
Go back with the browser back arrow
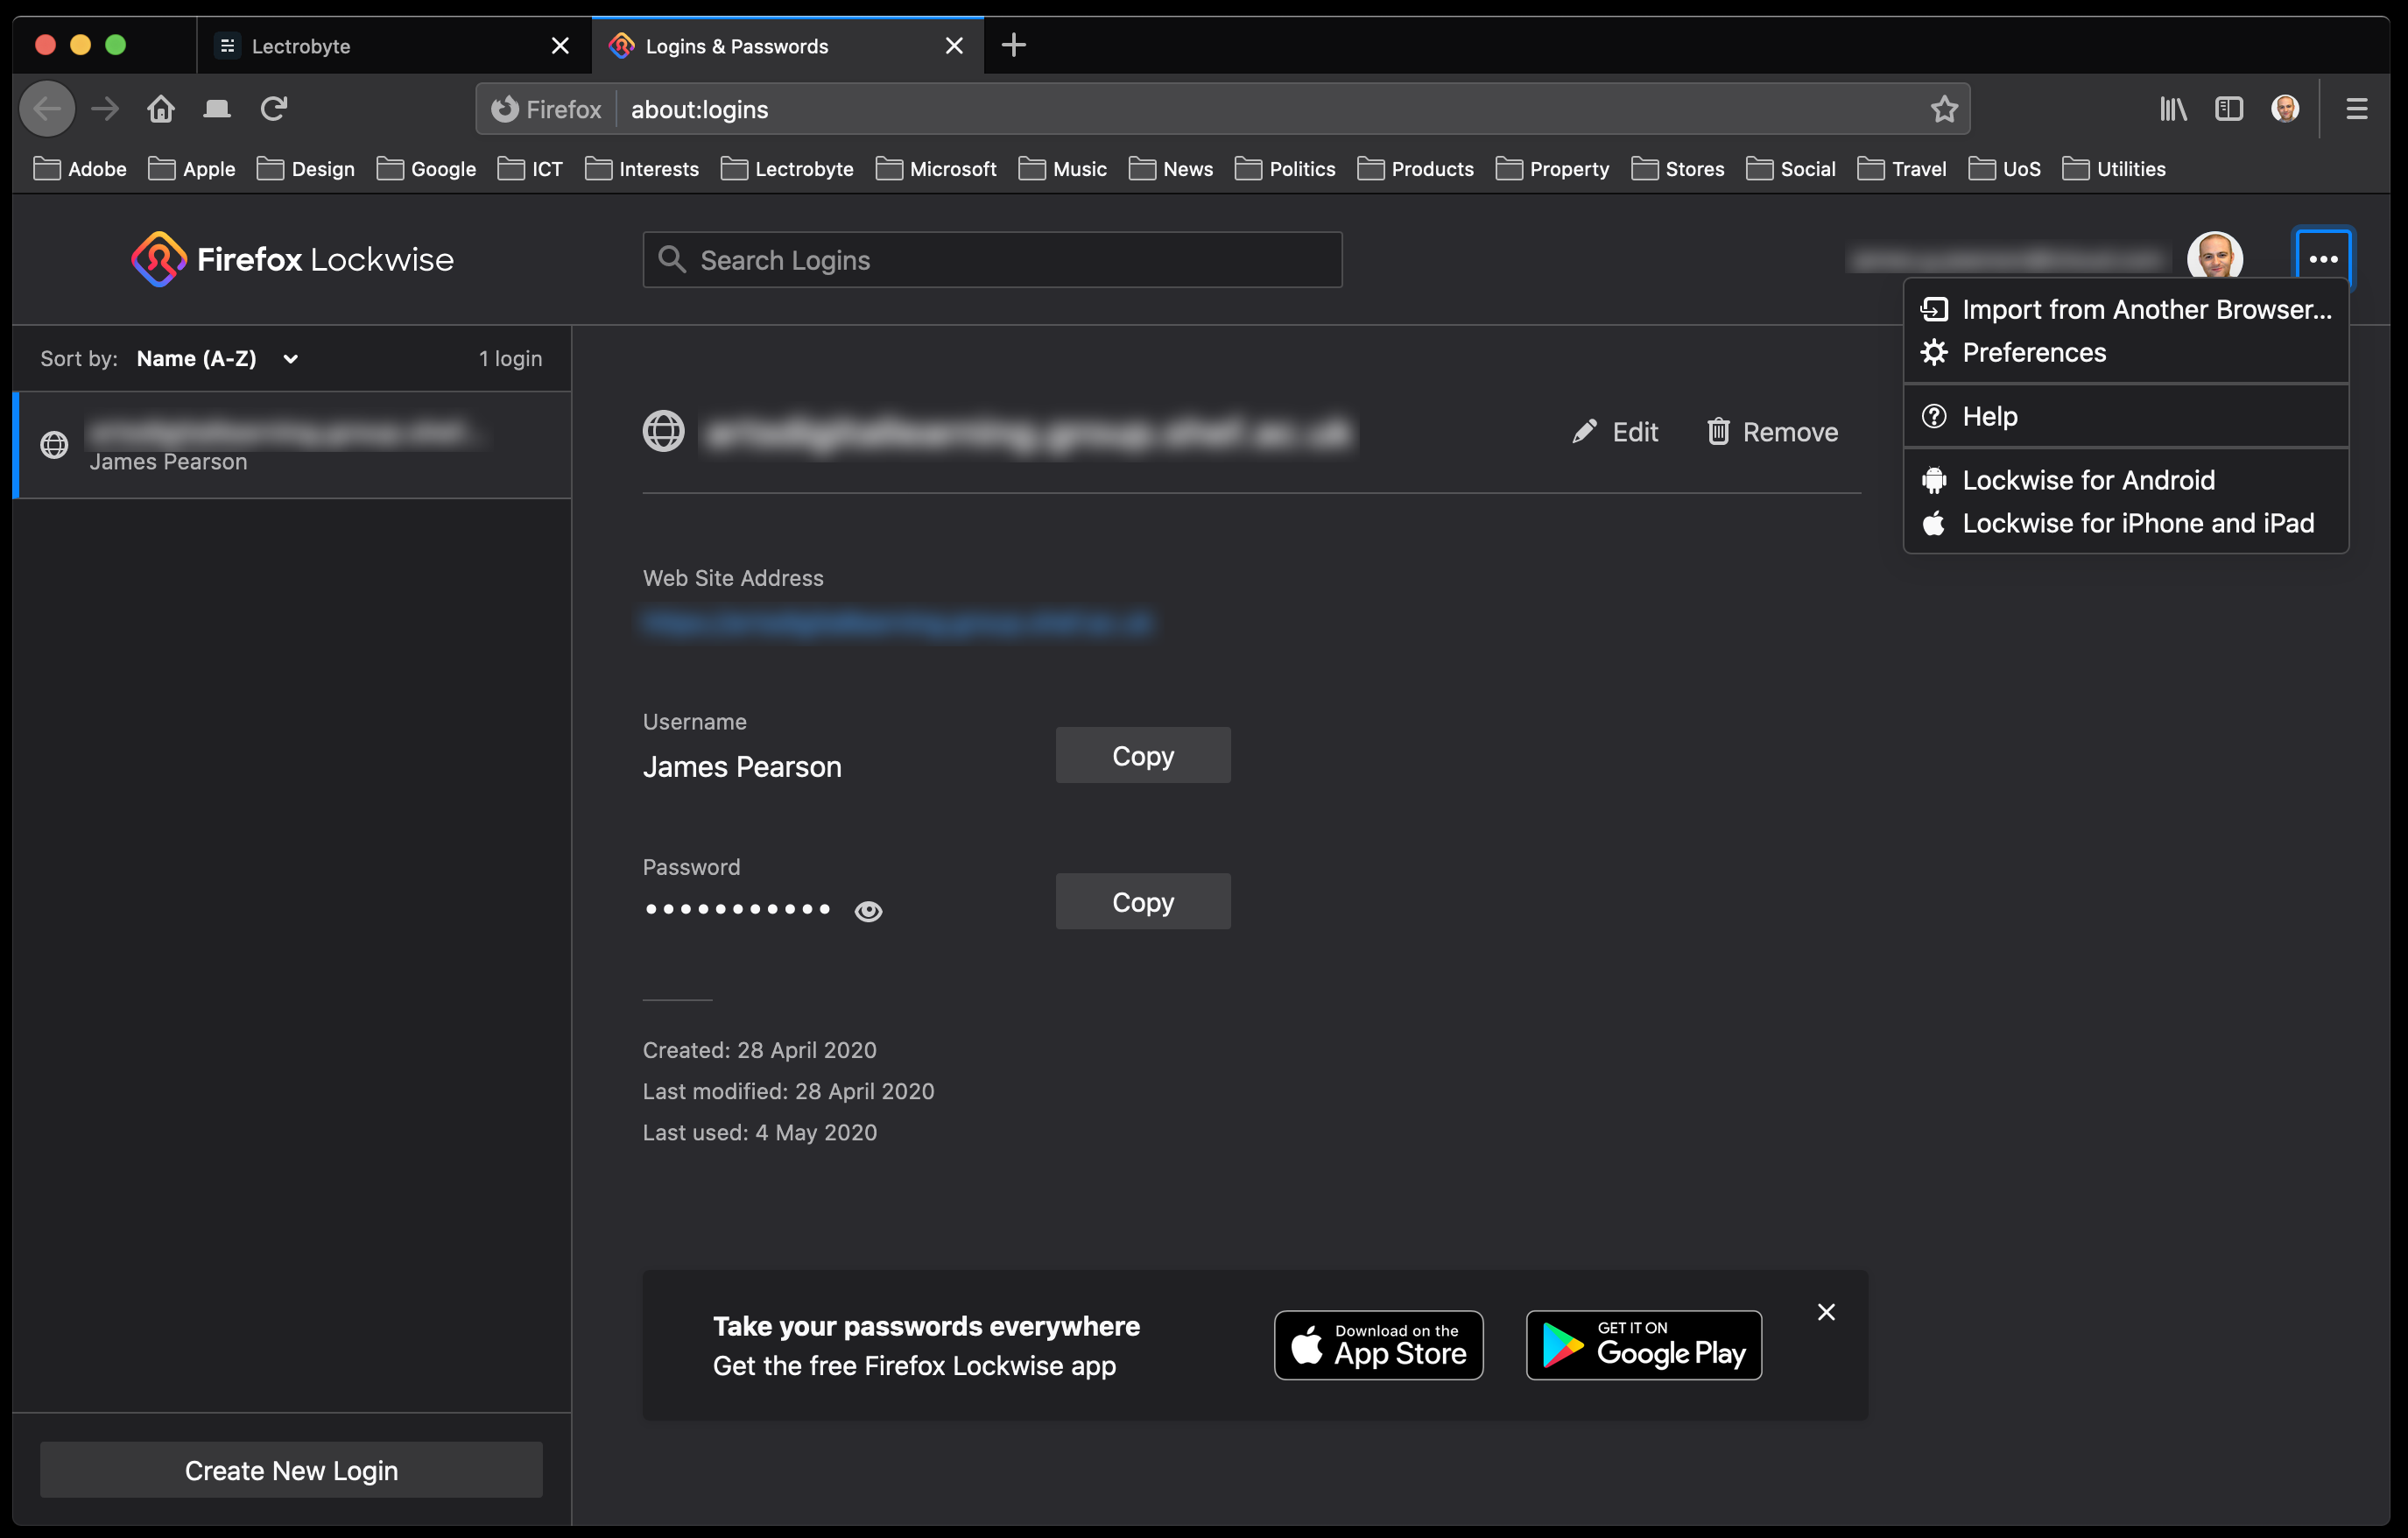[47, 109]
